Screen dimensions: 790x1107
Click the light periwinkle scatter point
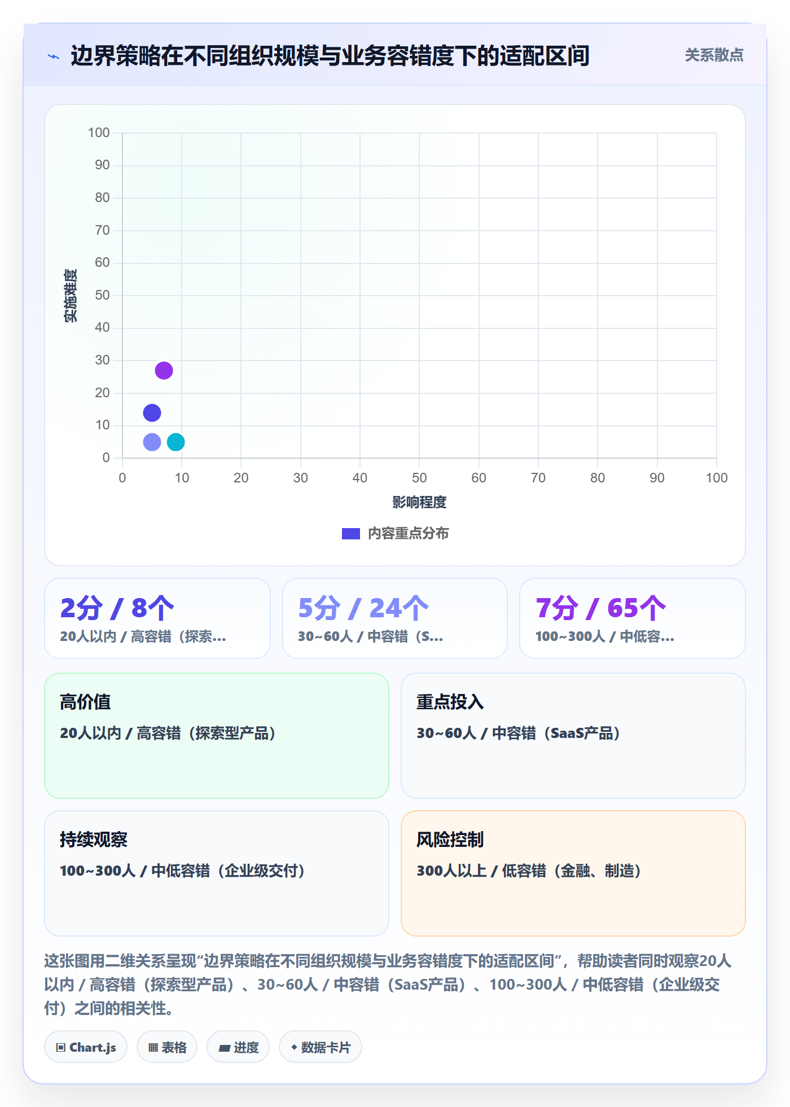(152, 442)
